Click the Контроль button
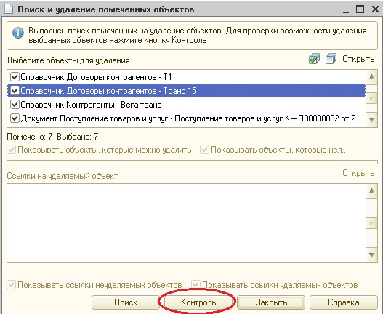The height and width of the screenshot is (314, 383). click(198, 302)
